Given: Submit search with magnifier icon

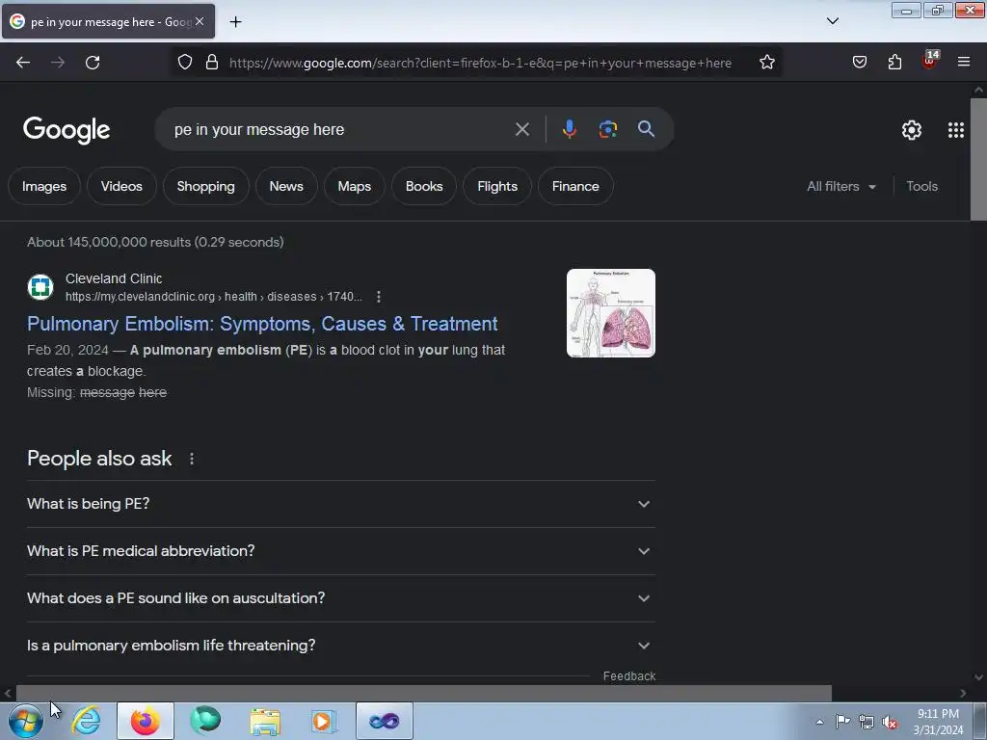Looking at the screenshot, I should (x=646, y=129).
